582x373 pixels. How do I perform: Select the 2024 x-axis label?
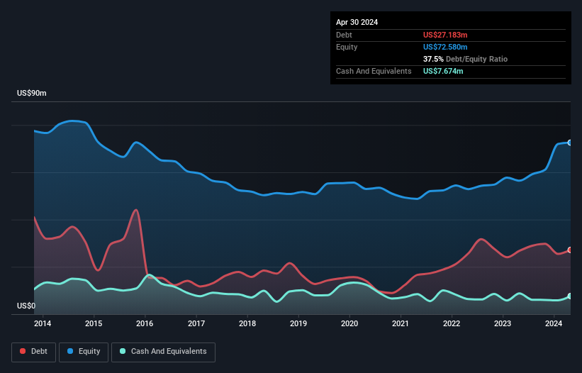tap(554, 324)
